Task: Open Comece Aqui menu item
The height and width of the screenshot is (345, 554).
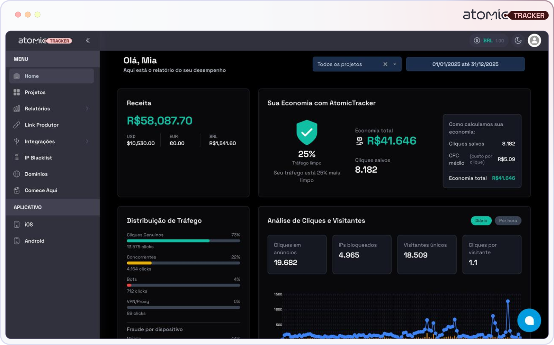Action: pyautogui.click(x=41, y=190)
